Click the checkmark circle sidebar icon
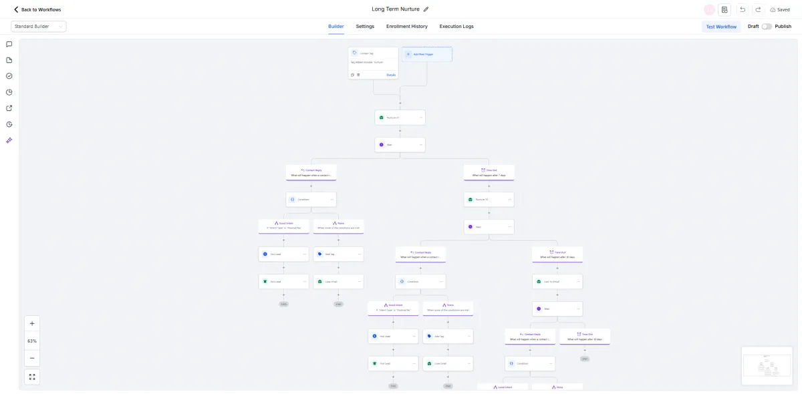 point(9,76)
